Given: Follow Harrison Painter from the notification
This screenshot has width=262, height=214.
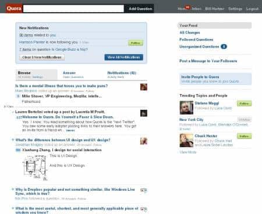Looking at the screenshot, I should click(x=136, y=43).
